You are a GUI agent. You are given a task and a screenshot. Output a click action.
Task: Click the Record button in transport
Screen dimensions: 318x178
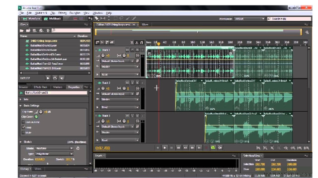pos(206,148)
